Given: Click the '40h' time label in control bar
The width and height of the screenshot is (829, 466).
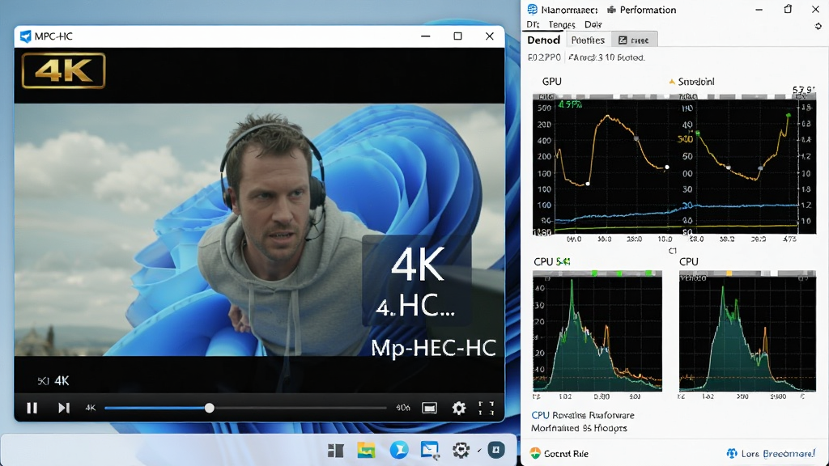Looking at the screenshot, I should click(x=403, y=408).
